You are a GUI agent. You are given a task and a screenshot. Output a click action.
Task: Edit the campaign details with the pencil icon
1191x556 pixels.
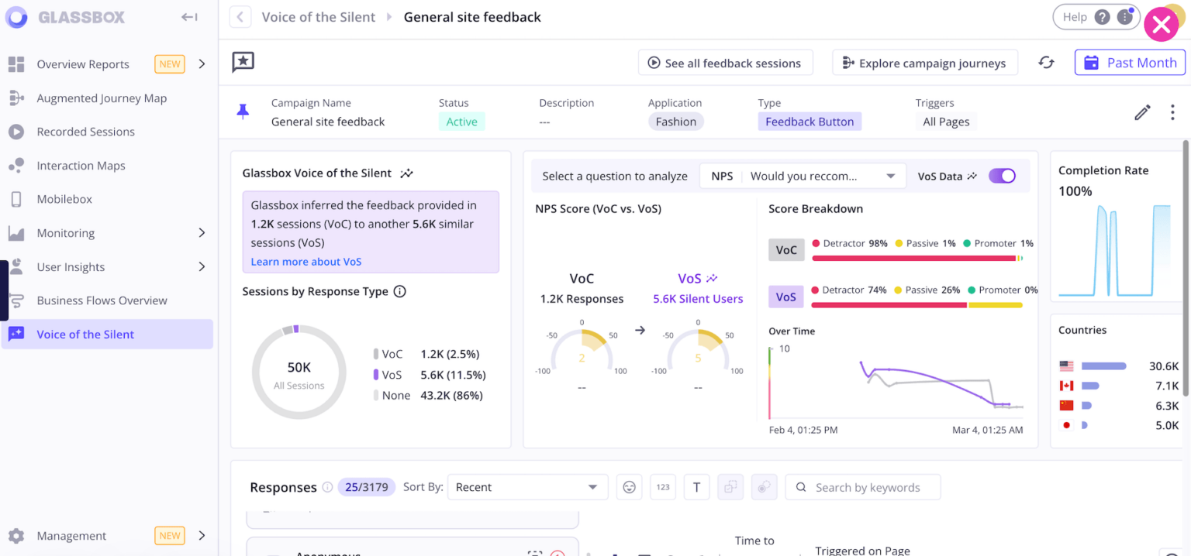1142,112
